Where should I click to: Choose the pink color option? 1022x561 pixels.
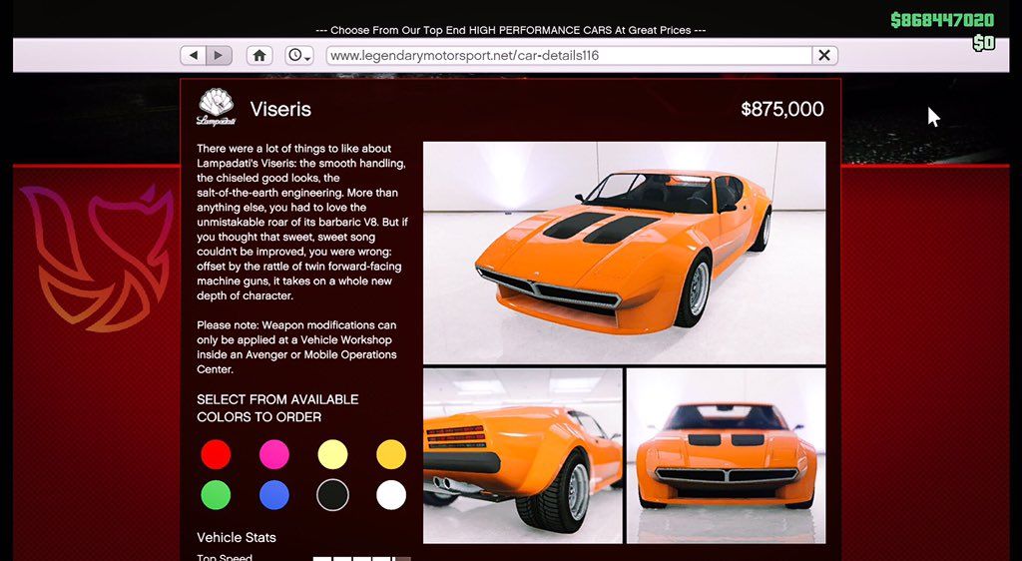coord(274,455)
